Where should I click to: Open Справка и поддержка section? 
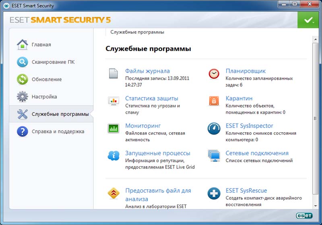[x=58, y=131]
